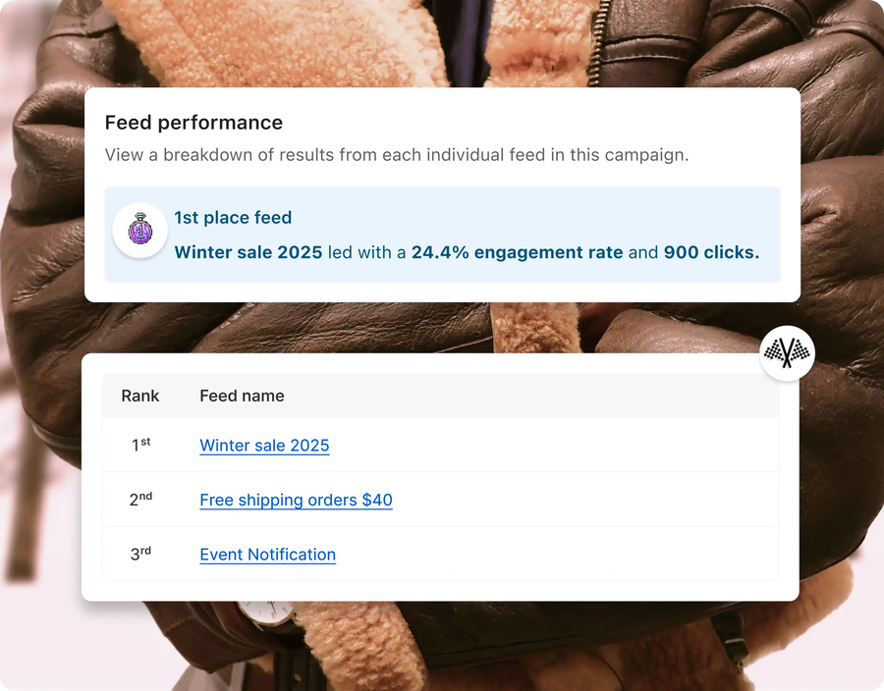Click the 1st rank label
Screen dimensions: 884x691
click(x=139, y=445)
